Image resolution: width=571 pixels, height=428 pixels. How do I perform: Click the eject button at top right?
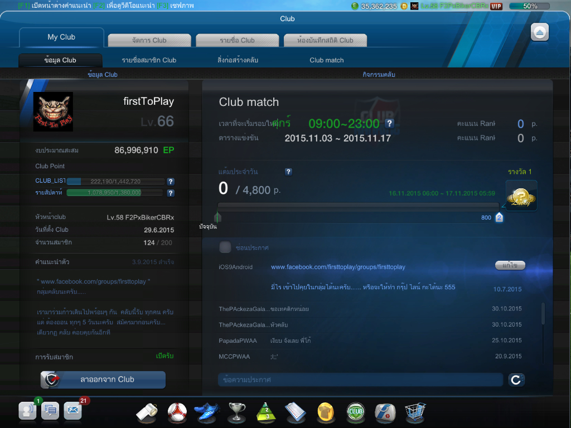click(540, 32)
